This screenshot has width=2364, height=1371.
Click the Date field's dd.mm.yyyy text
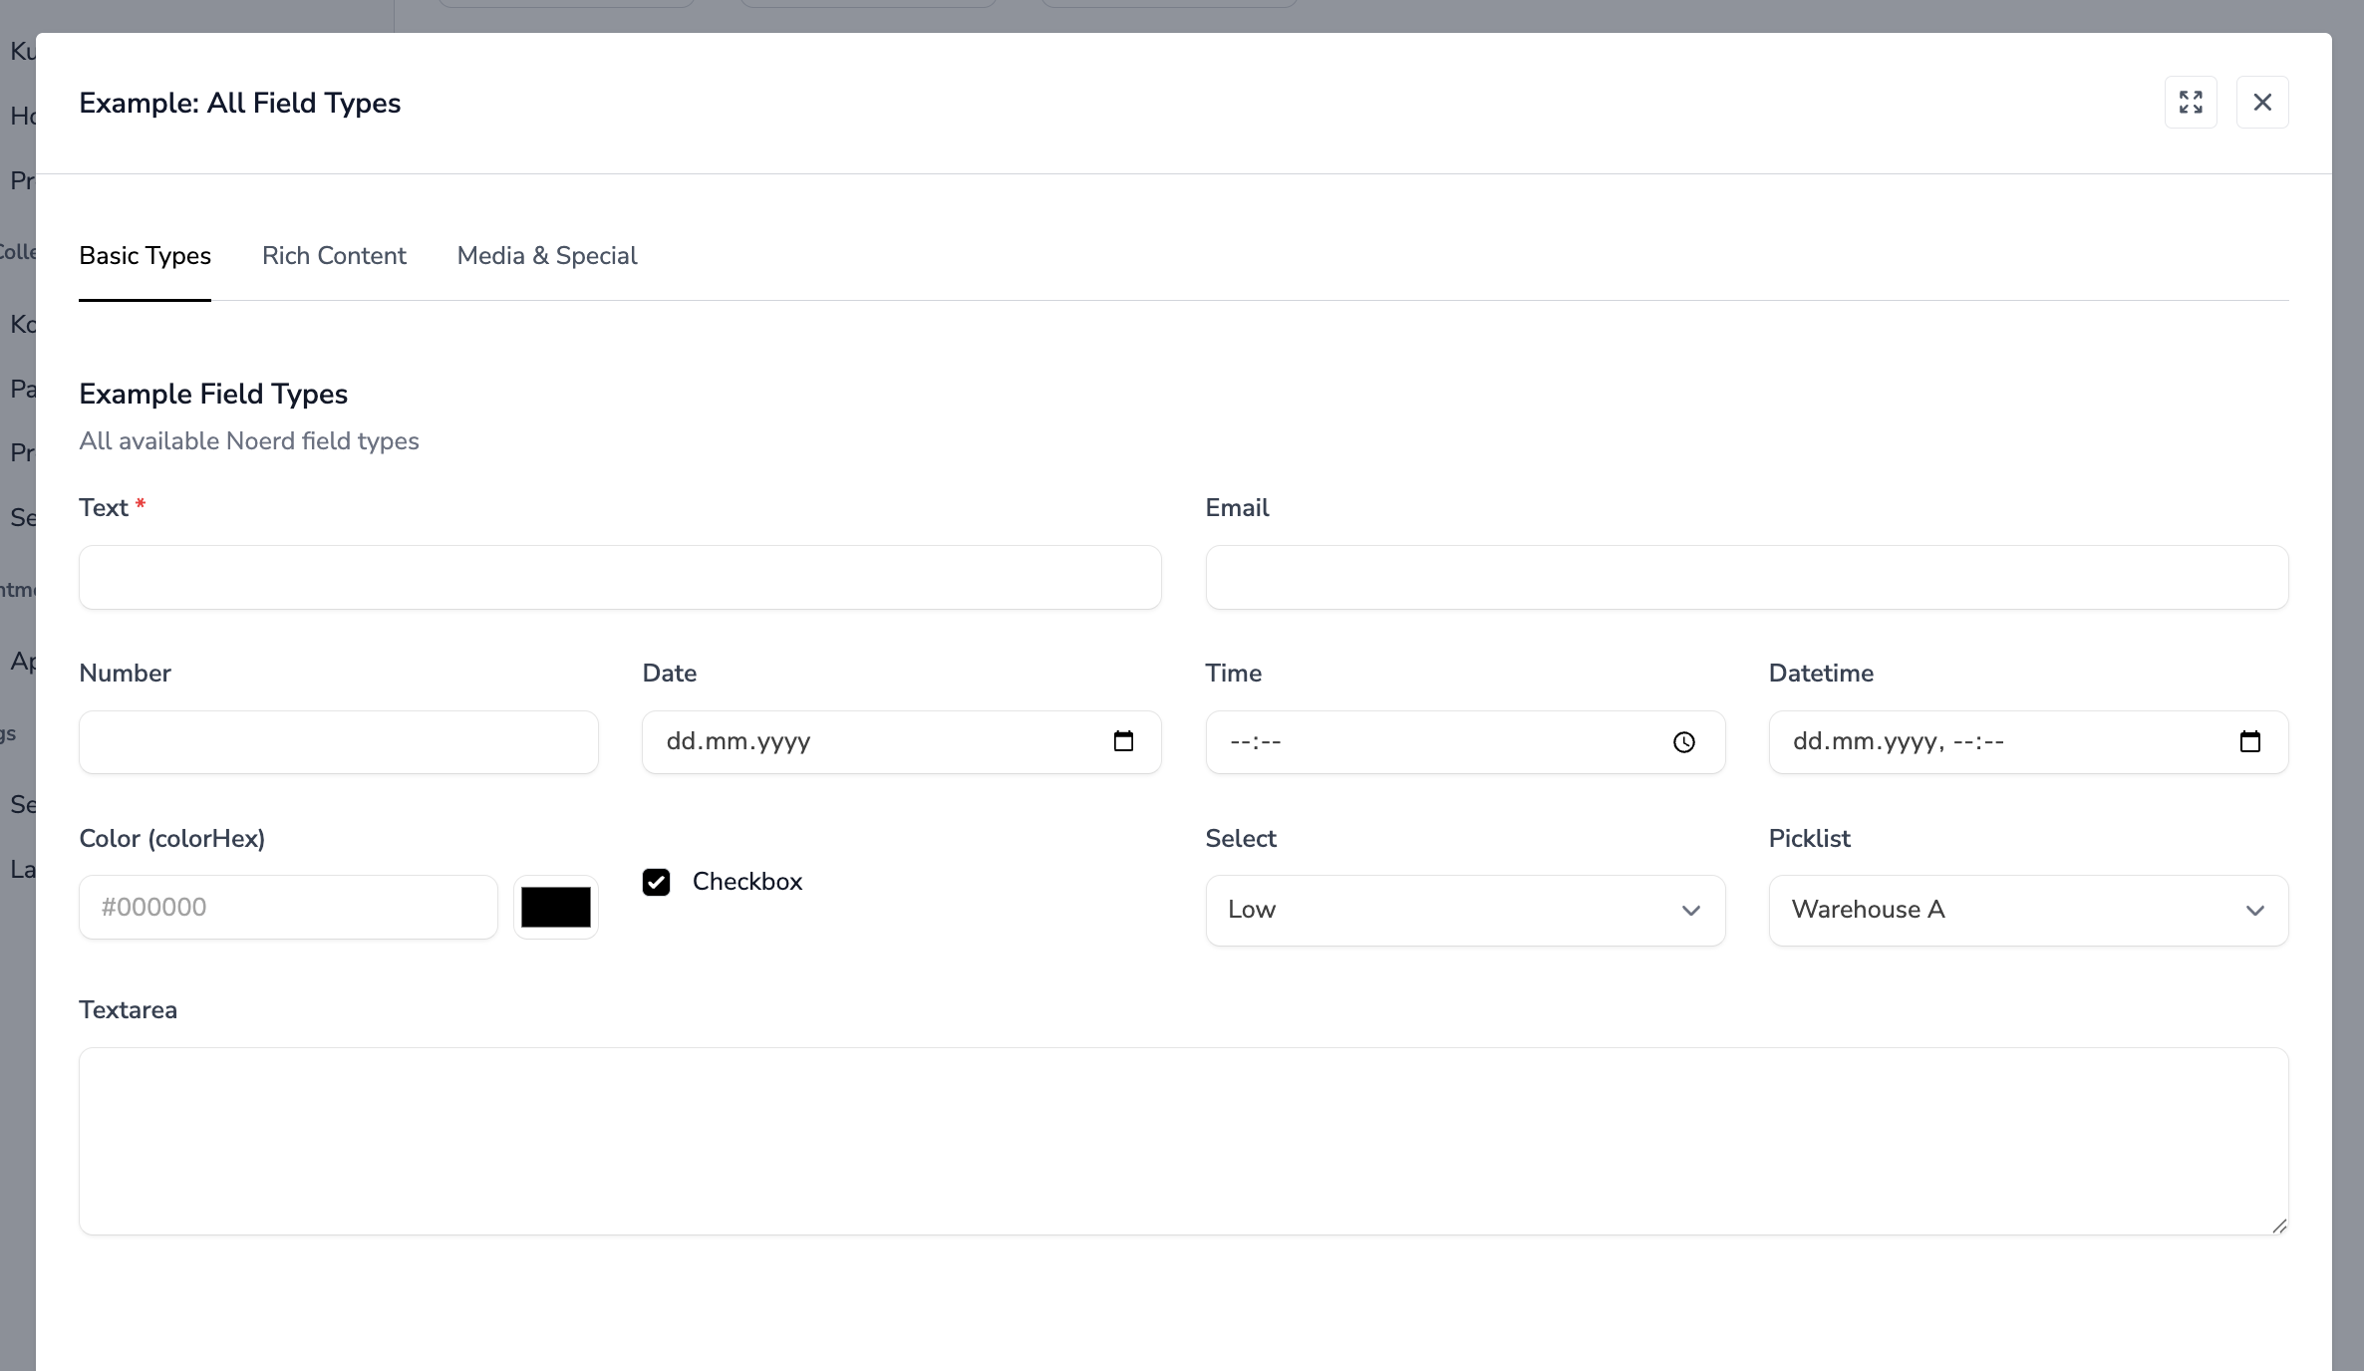(739, 741)
